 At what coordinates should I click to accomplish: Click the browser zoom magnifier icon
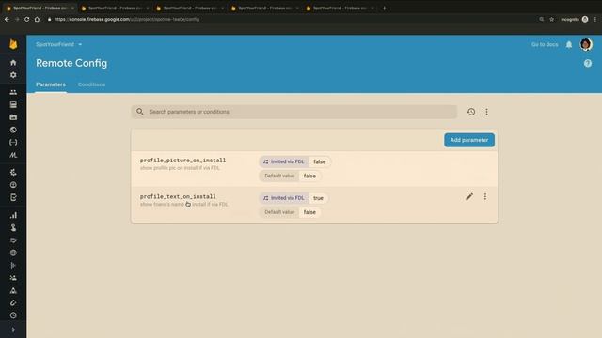coord(542,19)
